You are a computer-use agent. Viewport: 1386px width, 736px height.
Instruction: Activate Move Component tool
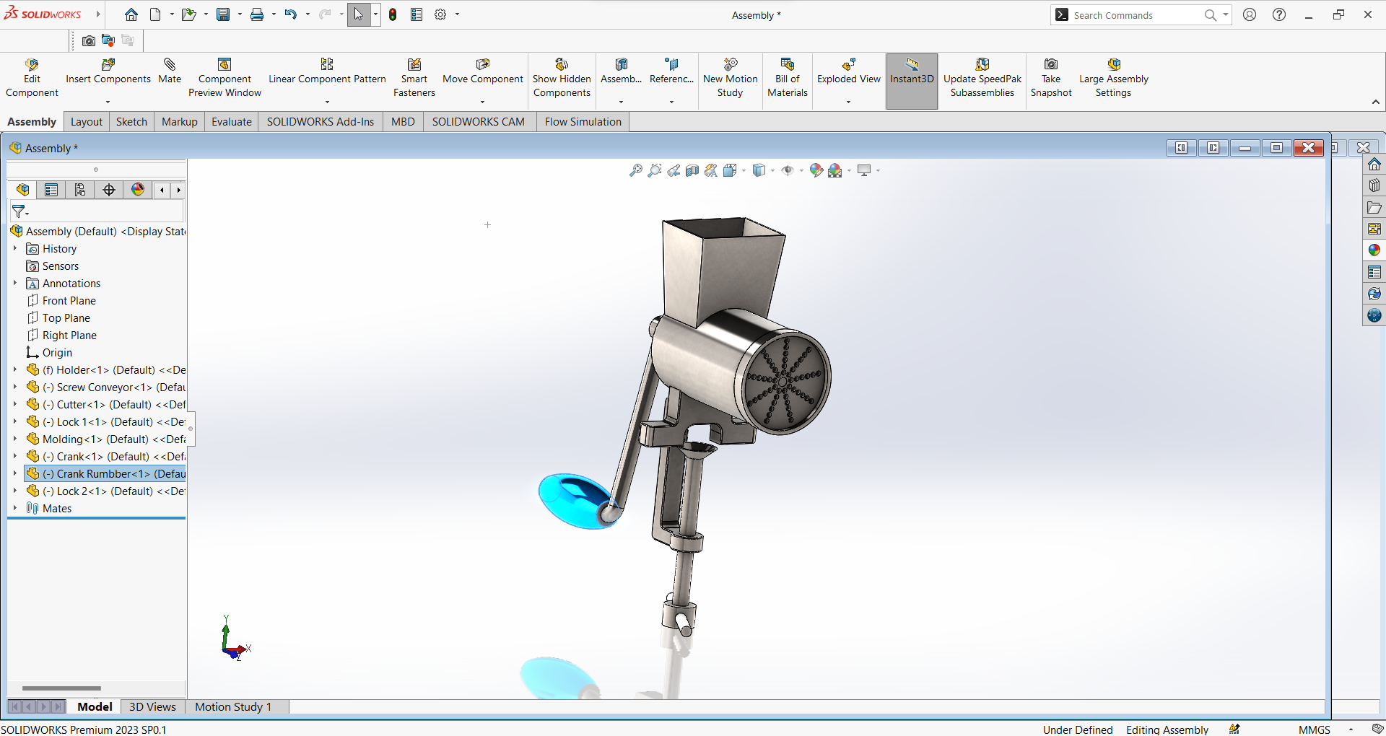click(x=482, y=72)
